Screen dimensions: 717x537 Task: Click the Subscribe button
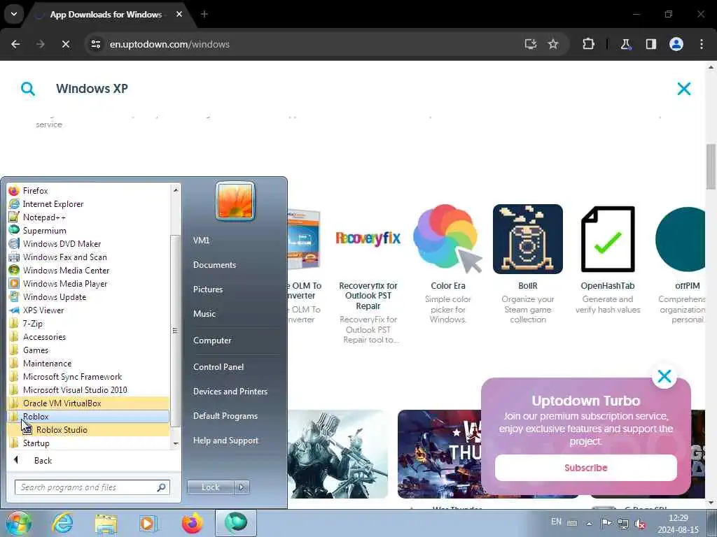point(586,468)
